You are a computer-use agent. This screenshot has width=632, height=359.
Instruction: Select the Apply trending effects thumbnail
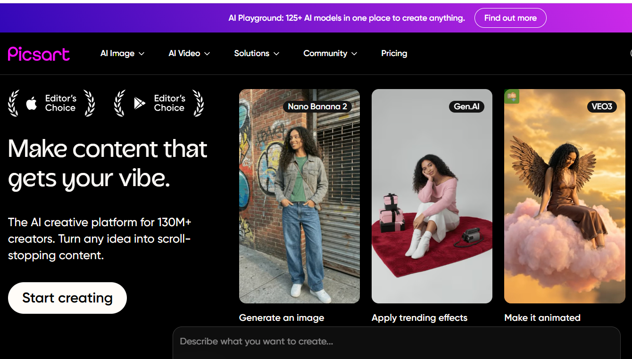point(432,196)
